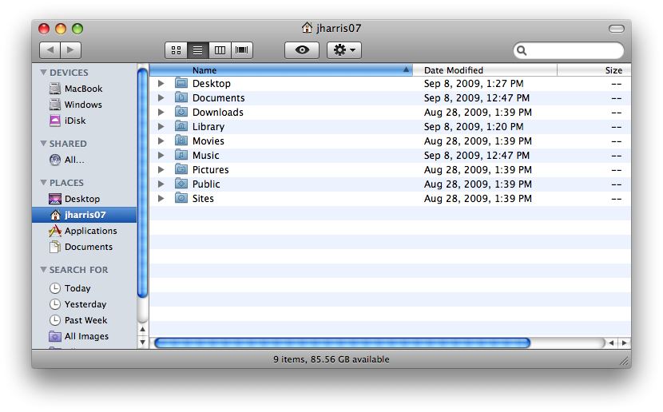Open the Action gear menu

point(344,50)
